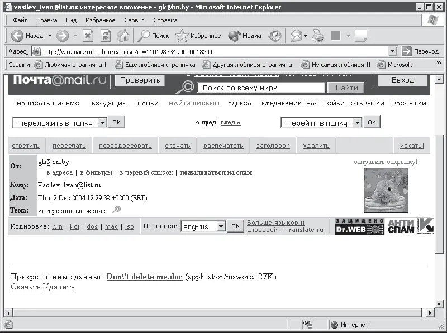Open Другая любимая страничка bookmark
447x333 pixels.
coord(247,65)
